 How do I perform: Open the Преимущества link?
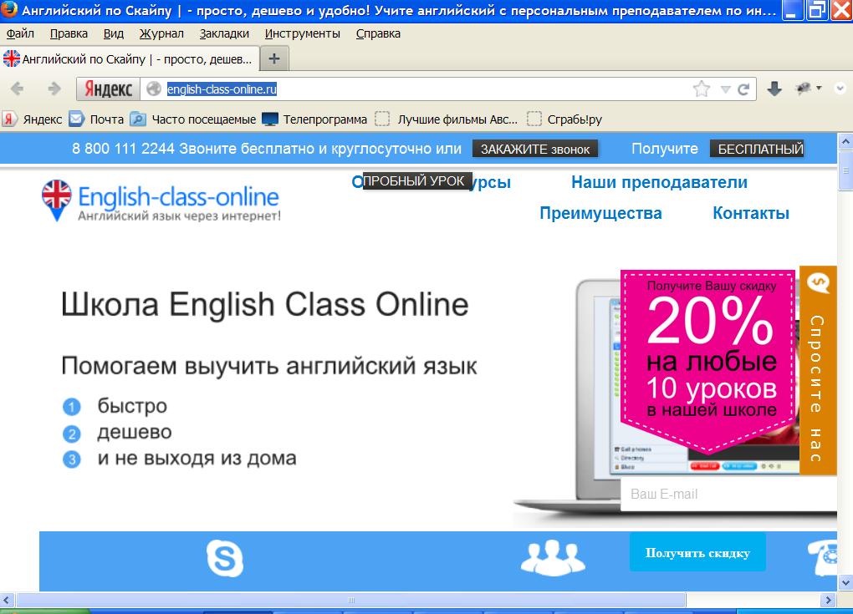click(600, 213)
